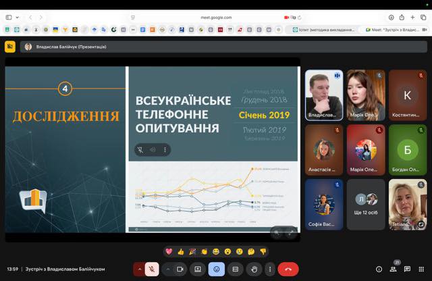This screenshot has height=281, width=432.
Task: Open the emoji reactions button
Action: click(217, 269)
